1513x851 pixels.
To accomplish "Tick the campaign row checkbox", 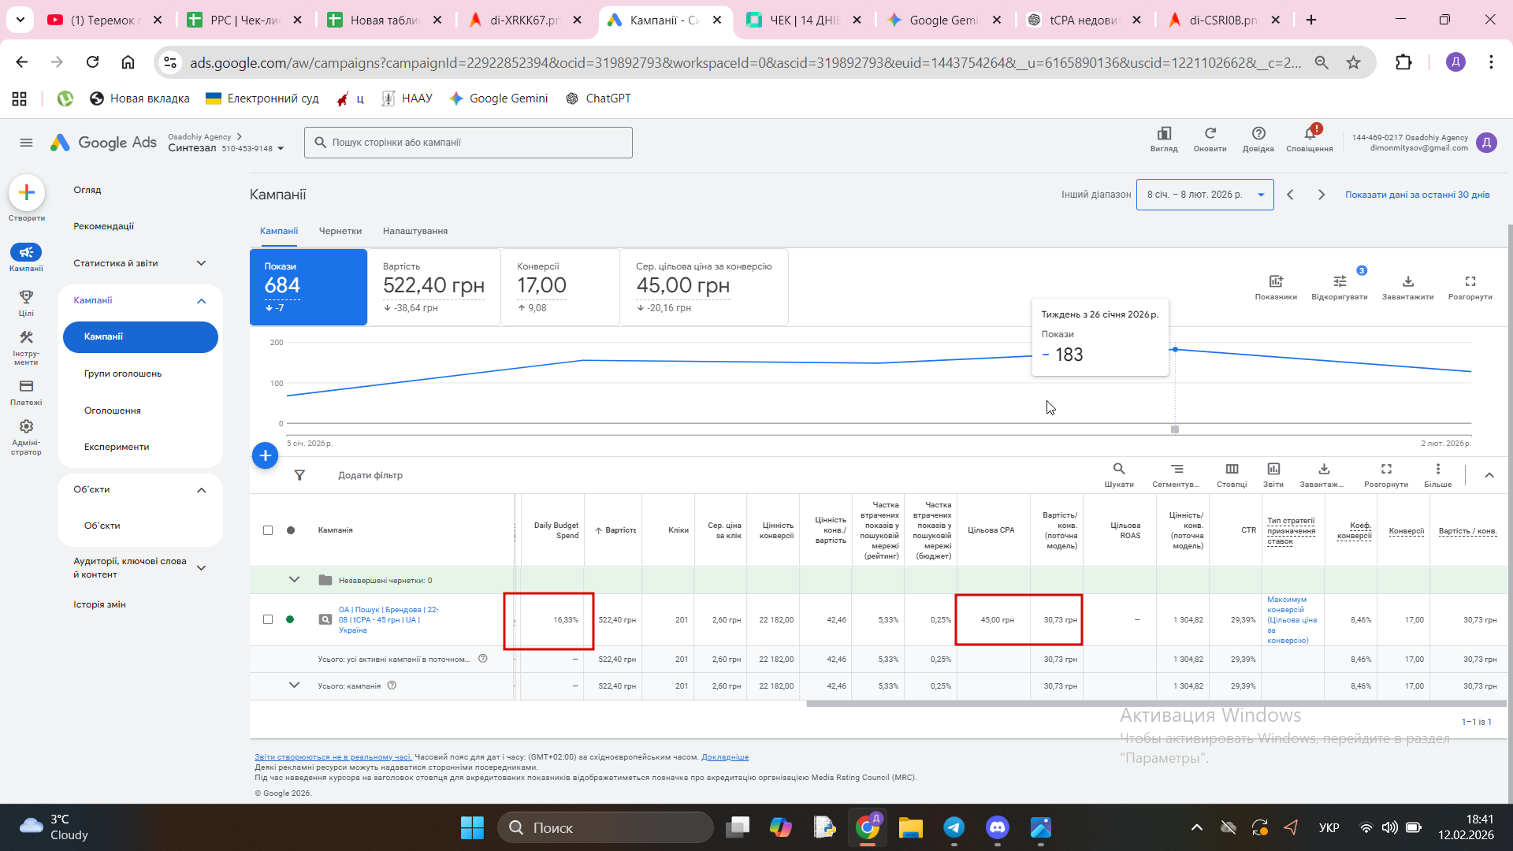I will (x=268, y=619).
